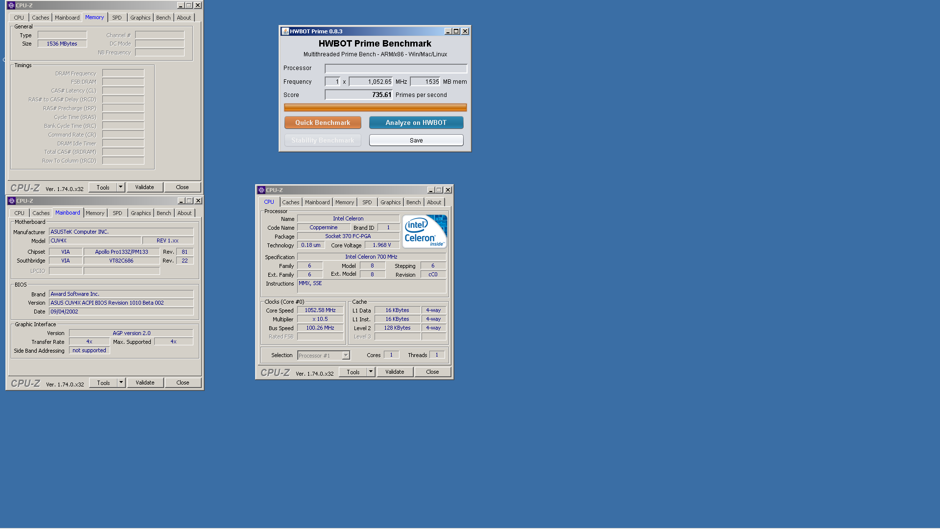This screenshot has width=940, height=529.
Task: Open Tools dropdown arrow in the CPU window
Action: [371, 372]
